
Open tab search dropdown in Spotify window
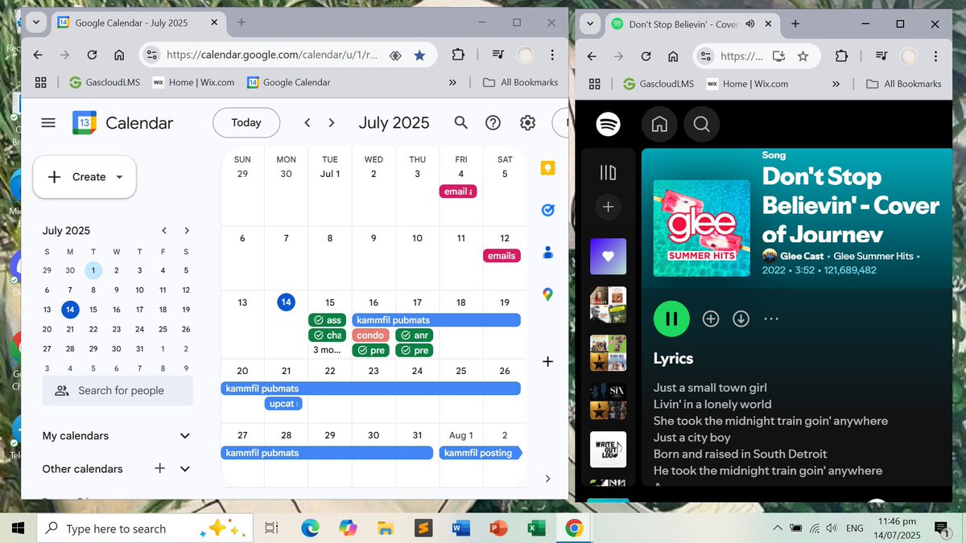tap(590, 24)
